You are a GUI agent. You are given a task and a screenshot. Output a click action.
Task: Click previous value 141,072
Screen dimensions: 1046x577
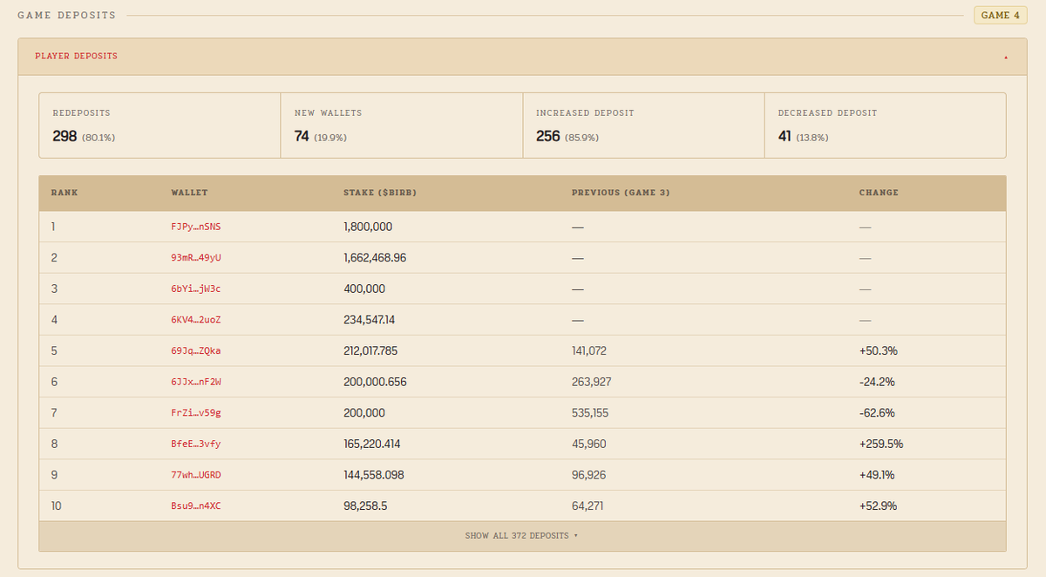[x=589, y=350]
